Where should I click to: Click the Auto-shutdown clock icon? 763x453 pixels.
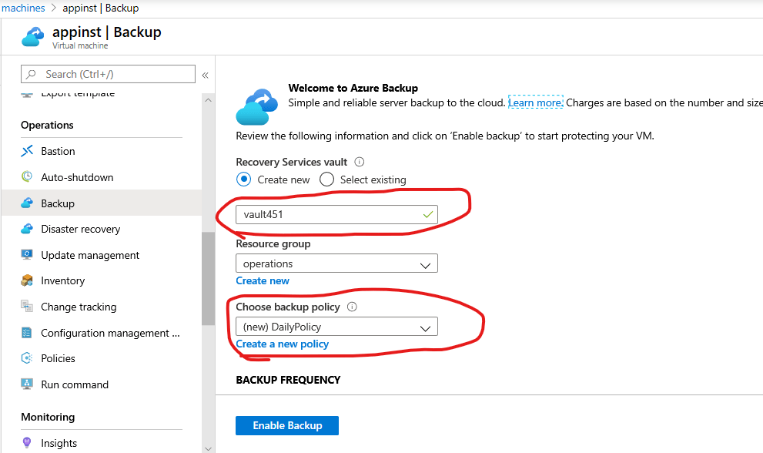click(27, 177)
